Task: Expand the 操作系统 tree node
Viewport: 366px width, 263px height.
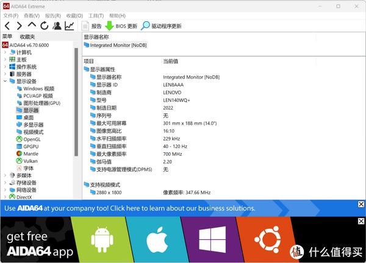Action: click(5, 66)
